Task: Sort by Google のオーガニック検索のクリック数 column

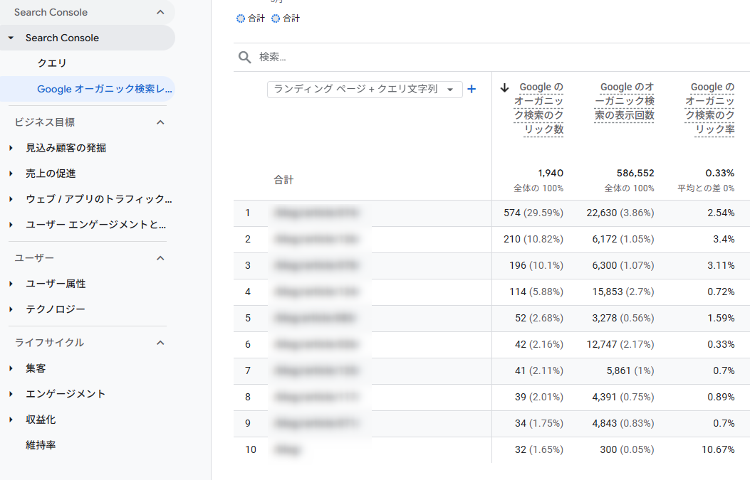Action: [538, 108]
